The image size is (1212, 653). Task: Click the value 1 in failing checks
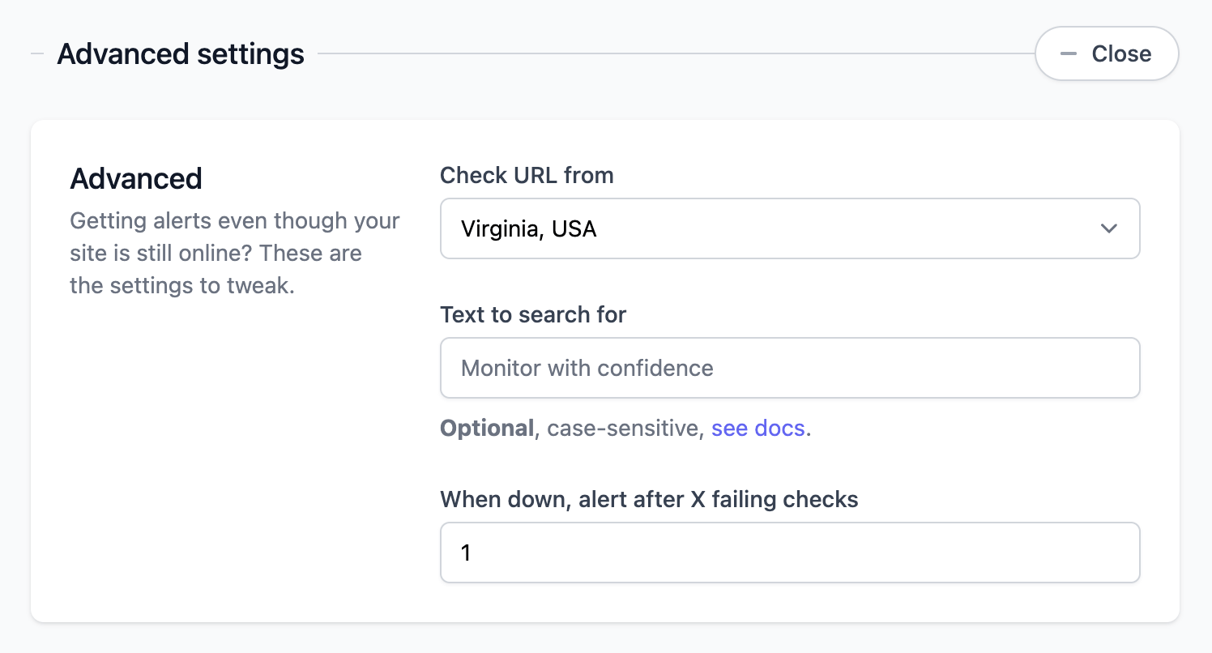(466, 553)
